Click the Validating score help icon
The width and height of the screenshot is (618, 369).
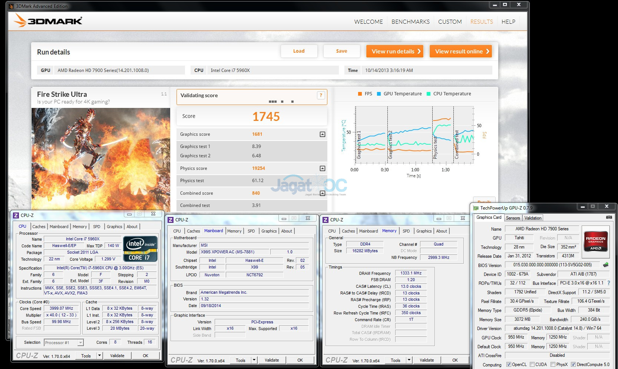pyautogui.click(x=321, y=95)
